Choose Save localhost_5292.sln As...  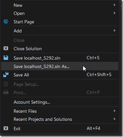[x=60, y=66]
